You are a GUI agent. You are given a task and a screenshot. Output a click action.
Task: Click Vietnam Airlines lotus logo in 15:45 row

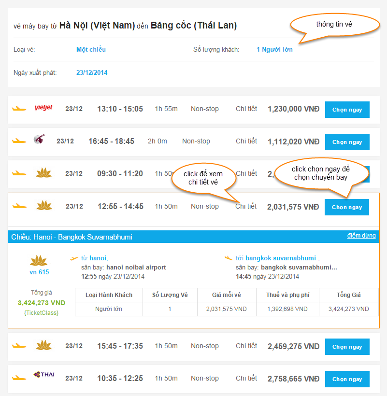click(43, 345)
